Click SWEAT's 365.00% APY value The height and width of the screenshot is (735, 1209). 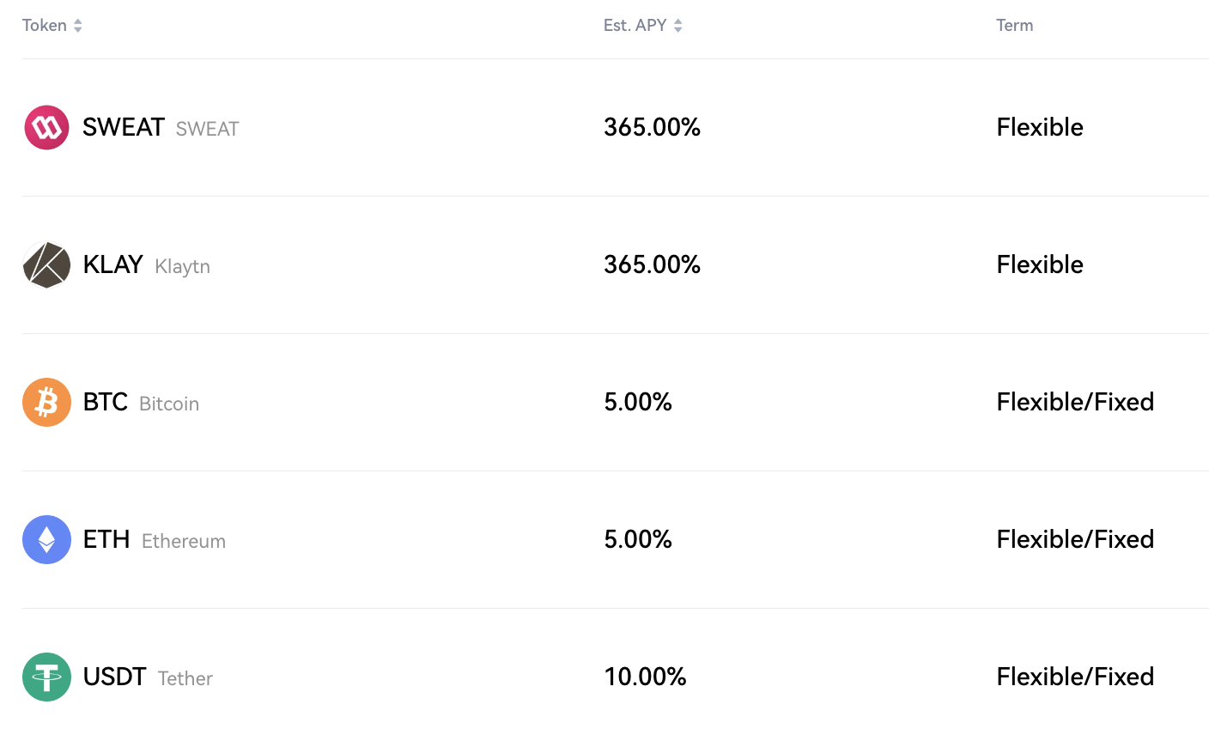point(652,127)
